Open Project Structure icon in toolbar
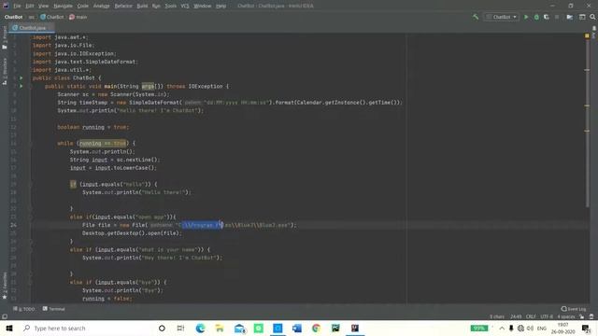 tap(569, 17)
